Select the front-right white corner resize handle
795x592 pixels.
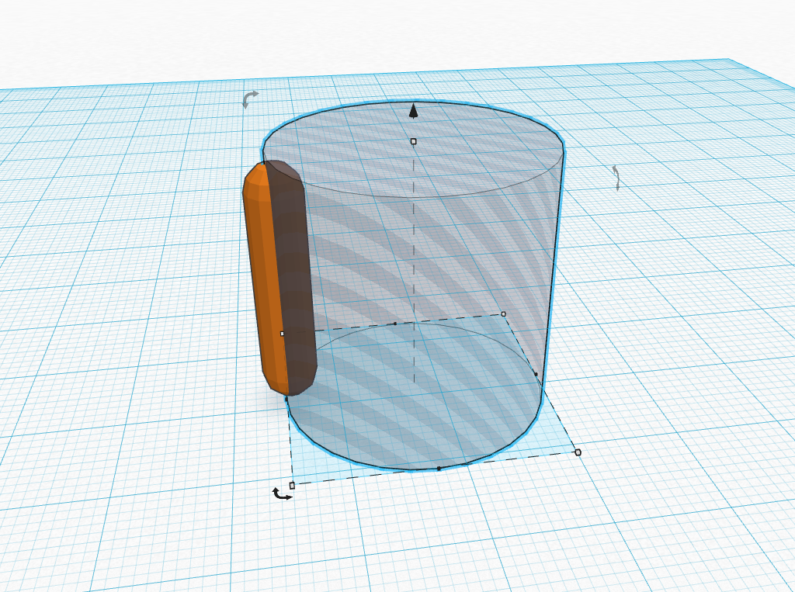click(x=578, y=452)
